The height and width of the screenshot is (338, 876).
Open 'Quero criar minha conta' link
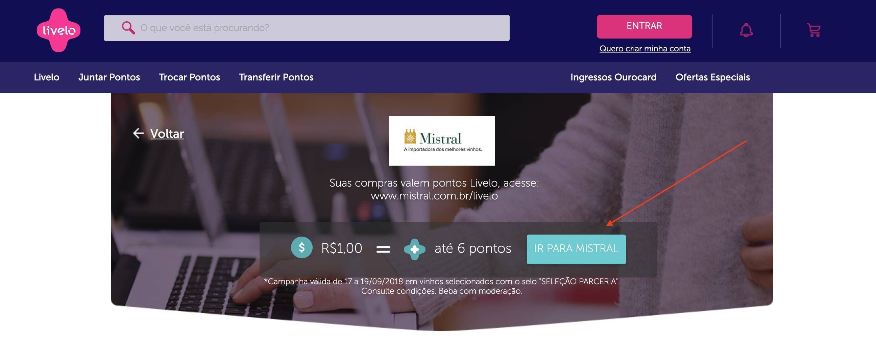coord(645,49)
